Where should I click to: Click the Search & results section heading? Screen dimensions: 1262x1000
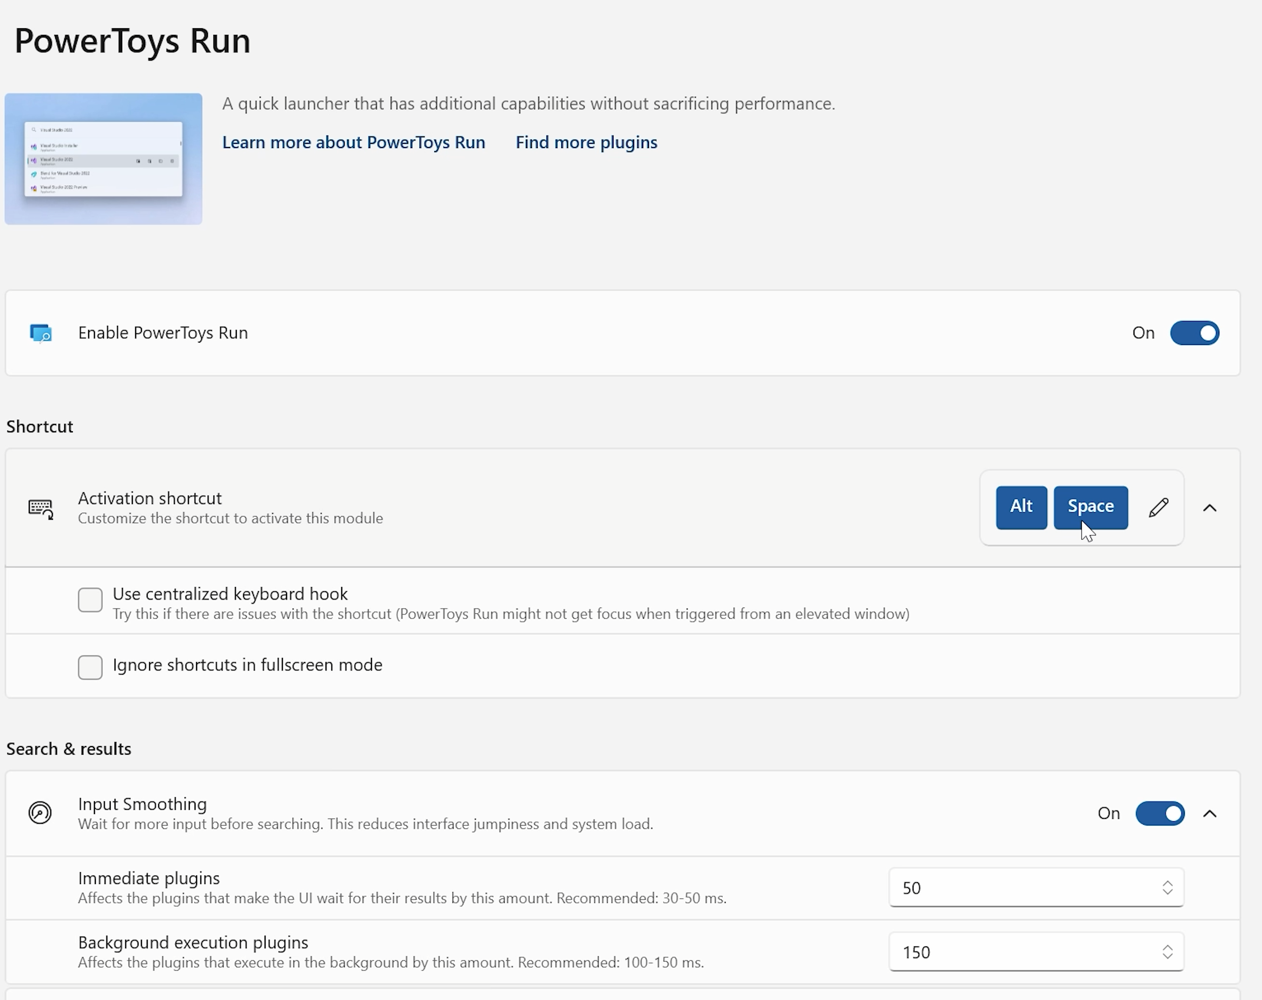69,749
